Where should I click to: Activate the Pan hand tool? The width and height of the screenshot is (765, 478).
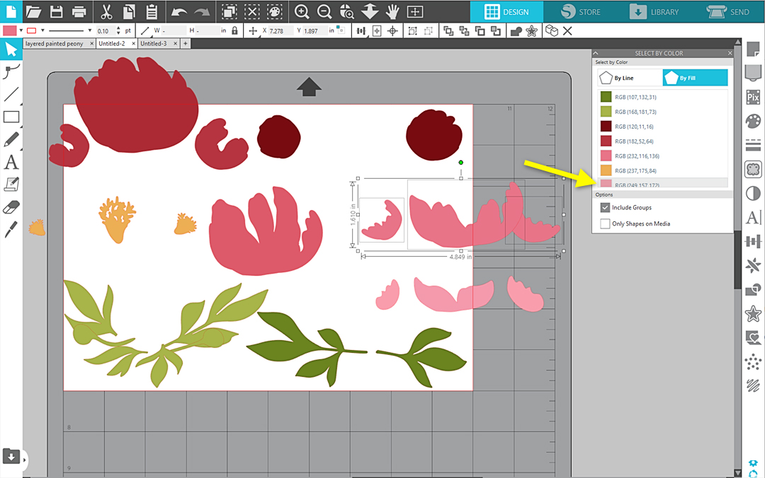(392, 11)
